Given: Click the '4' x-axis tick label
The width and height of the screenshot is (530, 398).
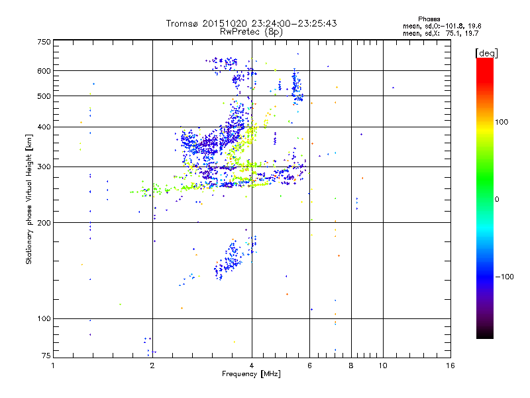Looking at the screenshot, I should pos(252,366).
